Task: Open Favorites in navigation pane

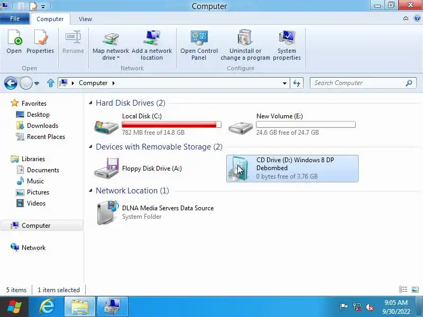Action: [x=34, y=103]
